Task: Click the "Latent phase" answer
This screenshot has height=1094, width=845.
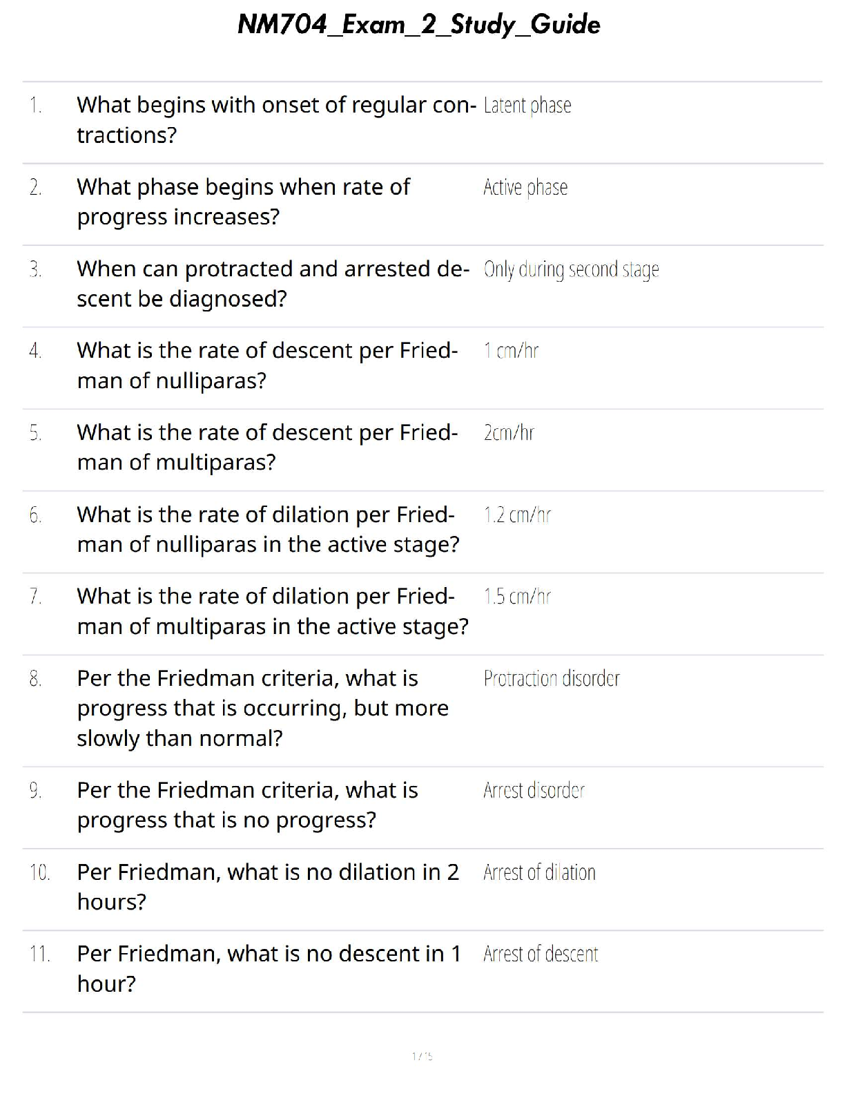Action: 527,106
